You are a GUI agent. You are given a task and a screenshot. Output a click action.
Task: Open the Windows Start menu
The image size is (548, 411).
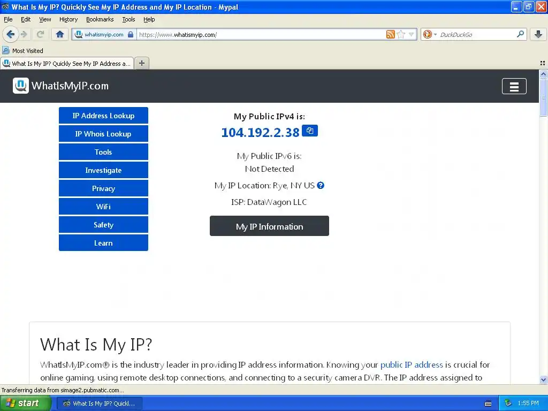coord(26,404)
